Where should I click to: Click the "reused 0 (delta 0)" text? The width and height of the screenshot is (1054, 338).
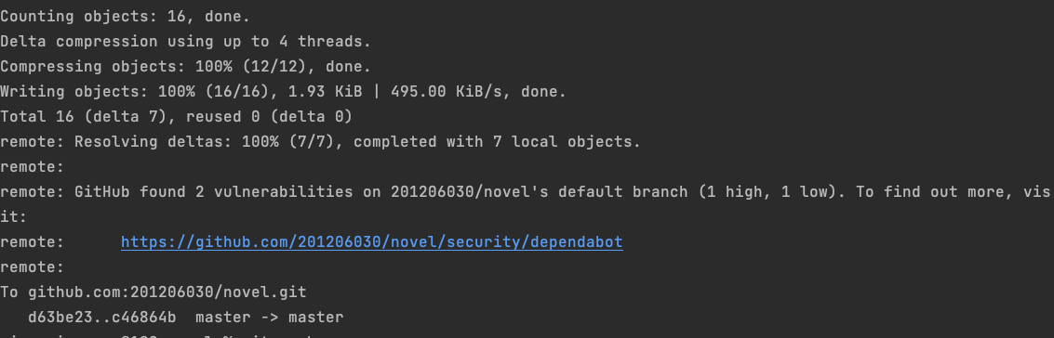click(270, 117)
